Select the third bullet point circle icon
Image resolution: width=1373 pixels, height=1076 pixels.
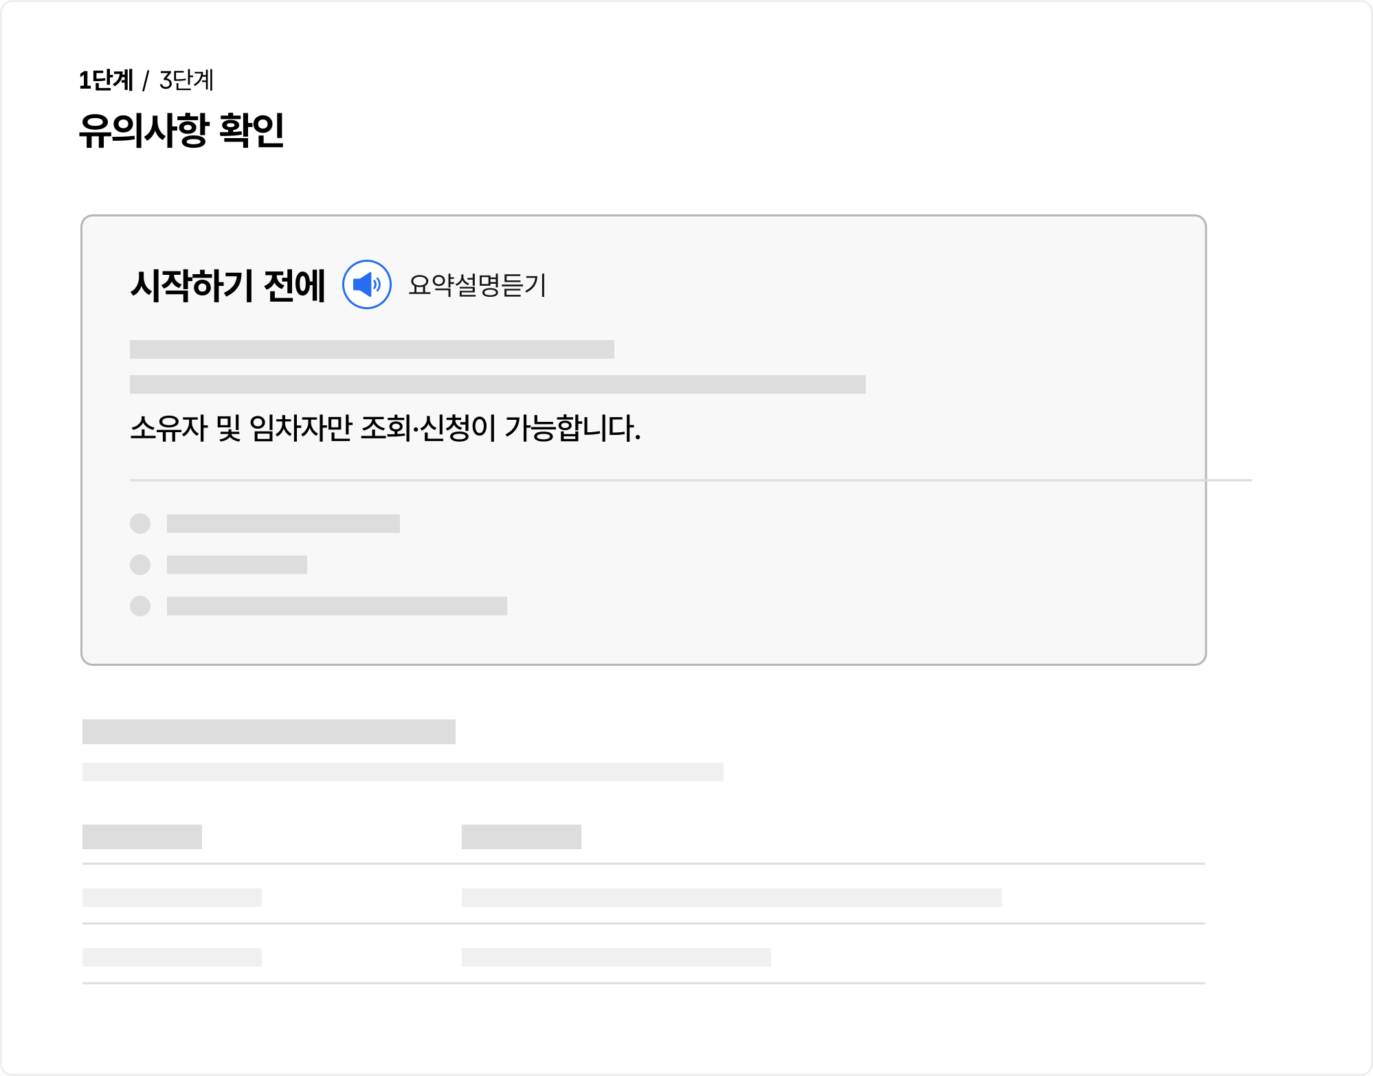141,605
